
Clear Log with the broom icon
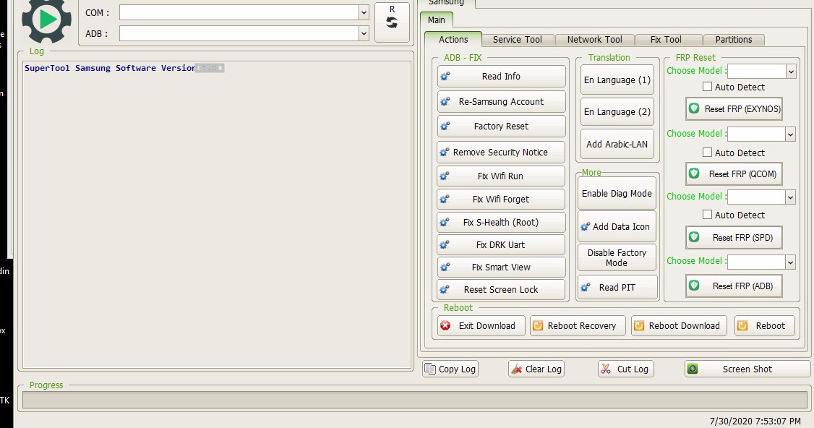[x=536, y=369]
